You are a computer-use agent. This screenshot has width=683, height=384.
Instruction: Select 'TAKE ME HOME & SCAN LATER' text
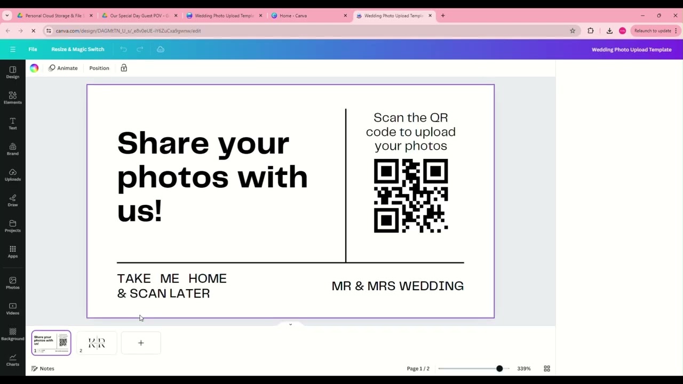pos(172,286)
